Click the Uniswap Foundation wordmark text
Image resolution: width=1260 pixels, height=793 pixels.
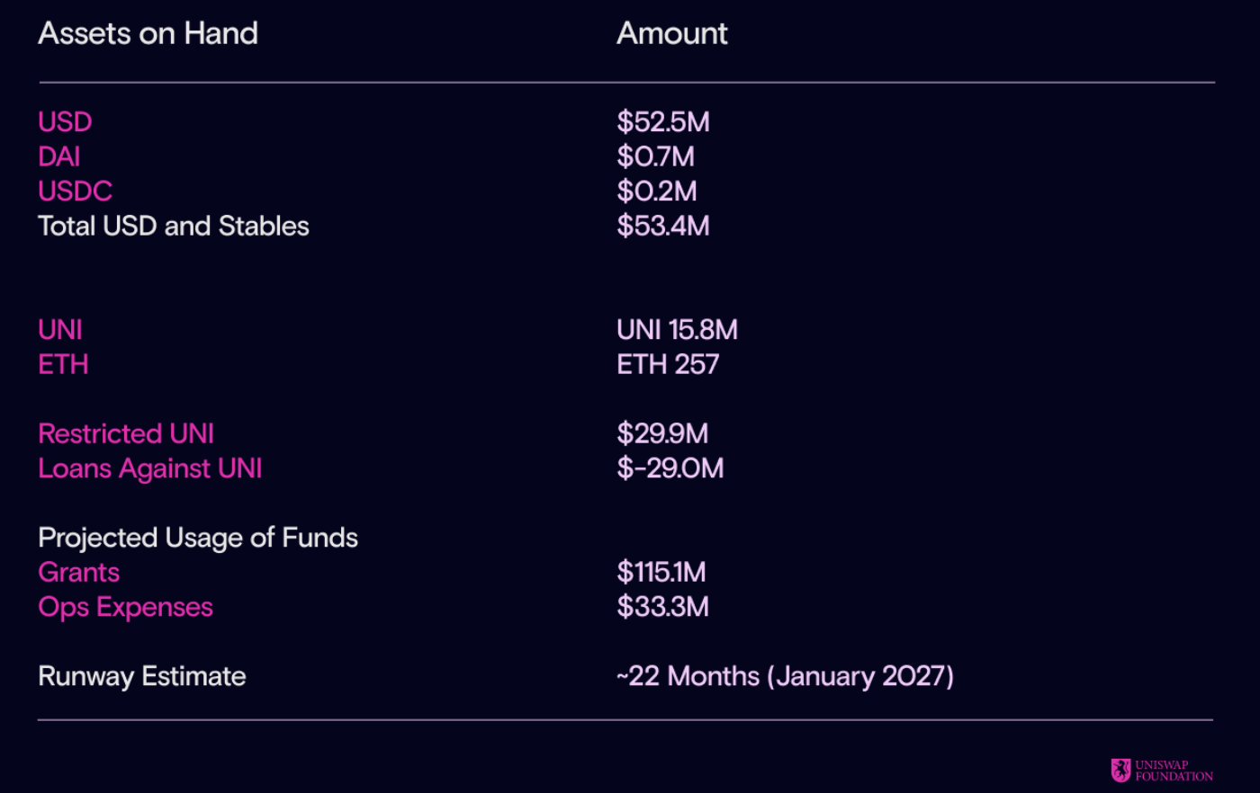click(1174, 771)
